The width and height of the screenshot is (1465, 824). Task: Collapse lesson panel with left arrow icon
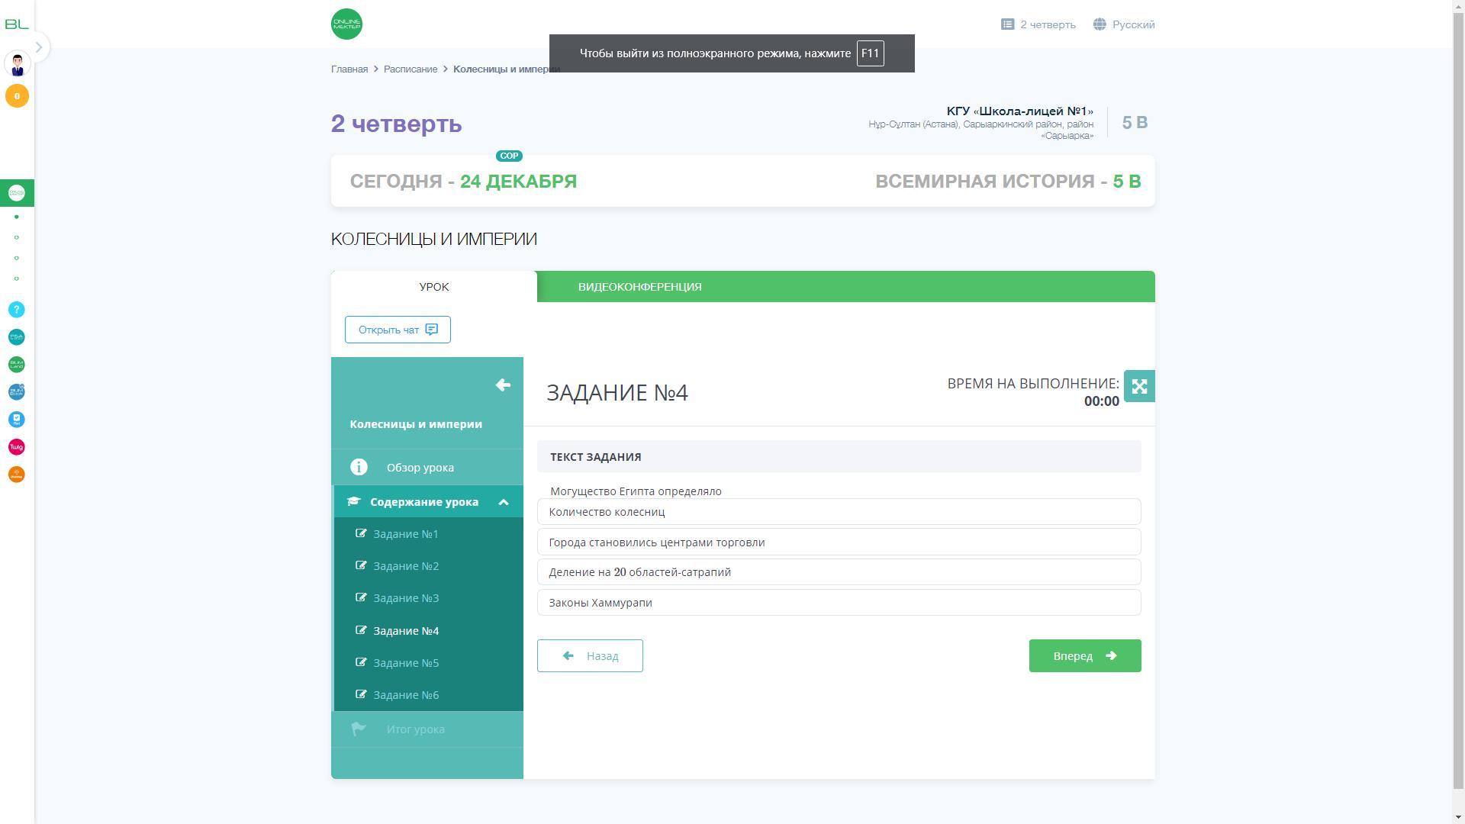[x=503, y=385]
